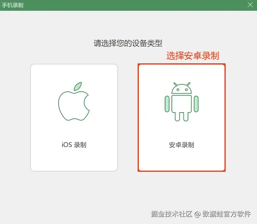Click the "数据蛙官方软件" watermark text
Screen dimensions: 257x224
point(227,214)
